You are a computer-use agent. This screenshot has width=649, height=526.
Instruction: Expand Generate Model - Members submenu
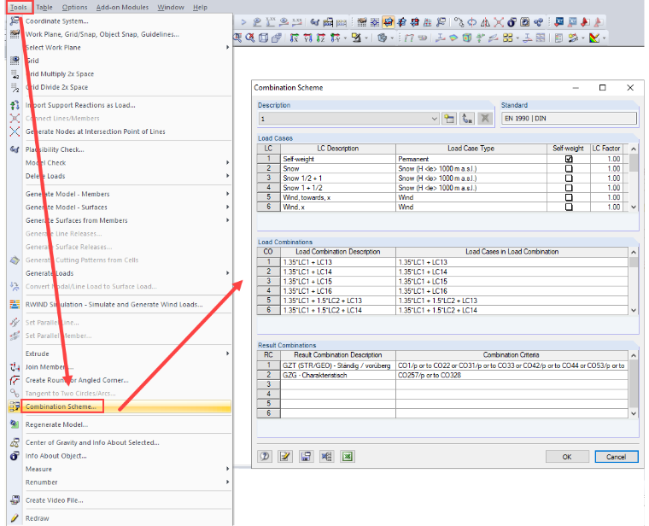(x=227, y=194)
